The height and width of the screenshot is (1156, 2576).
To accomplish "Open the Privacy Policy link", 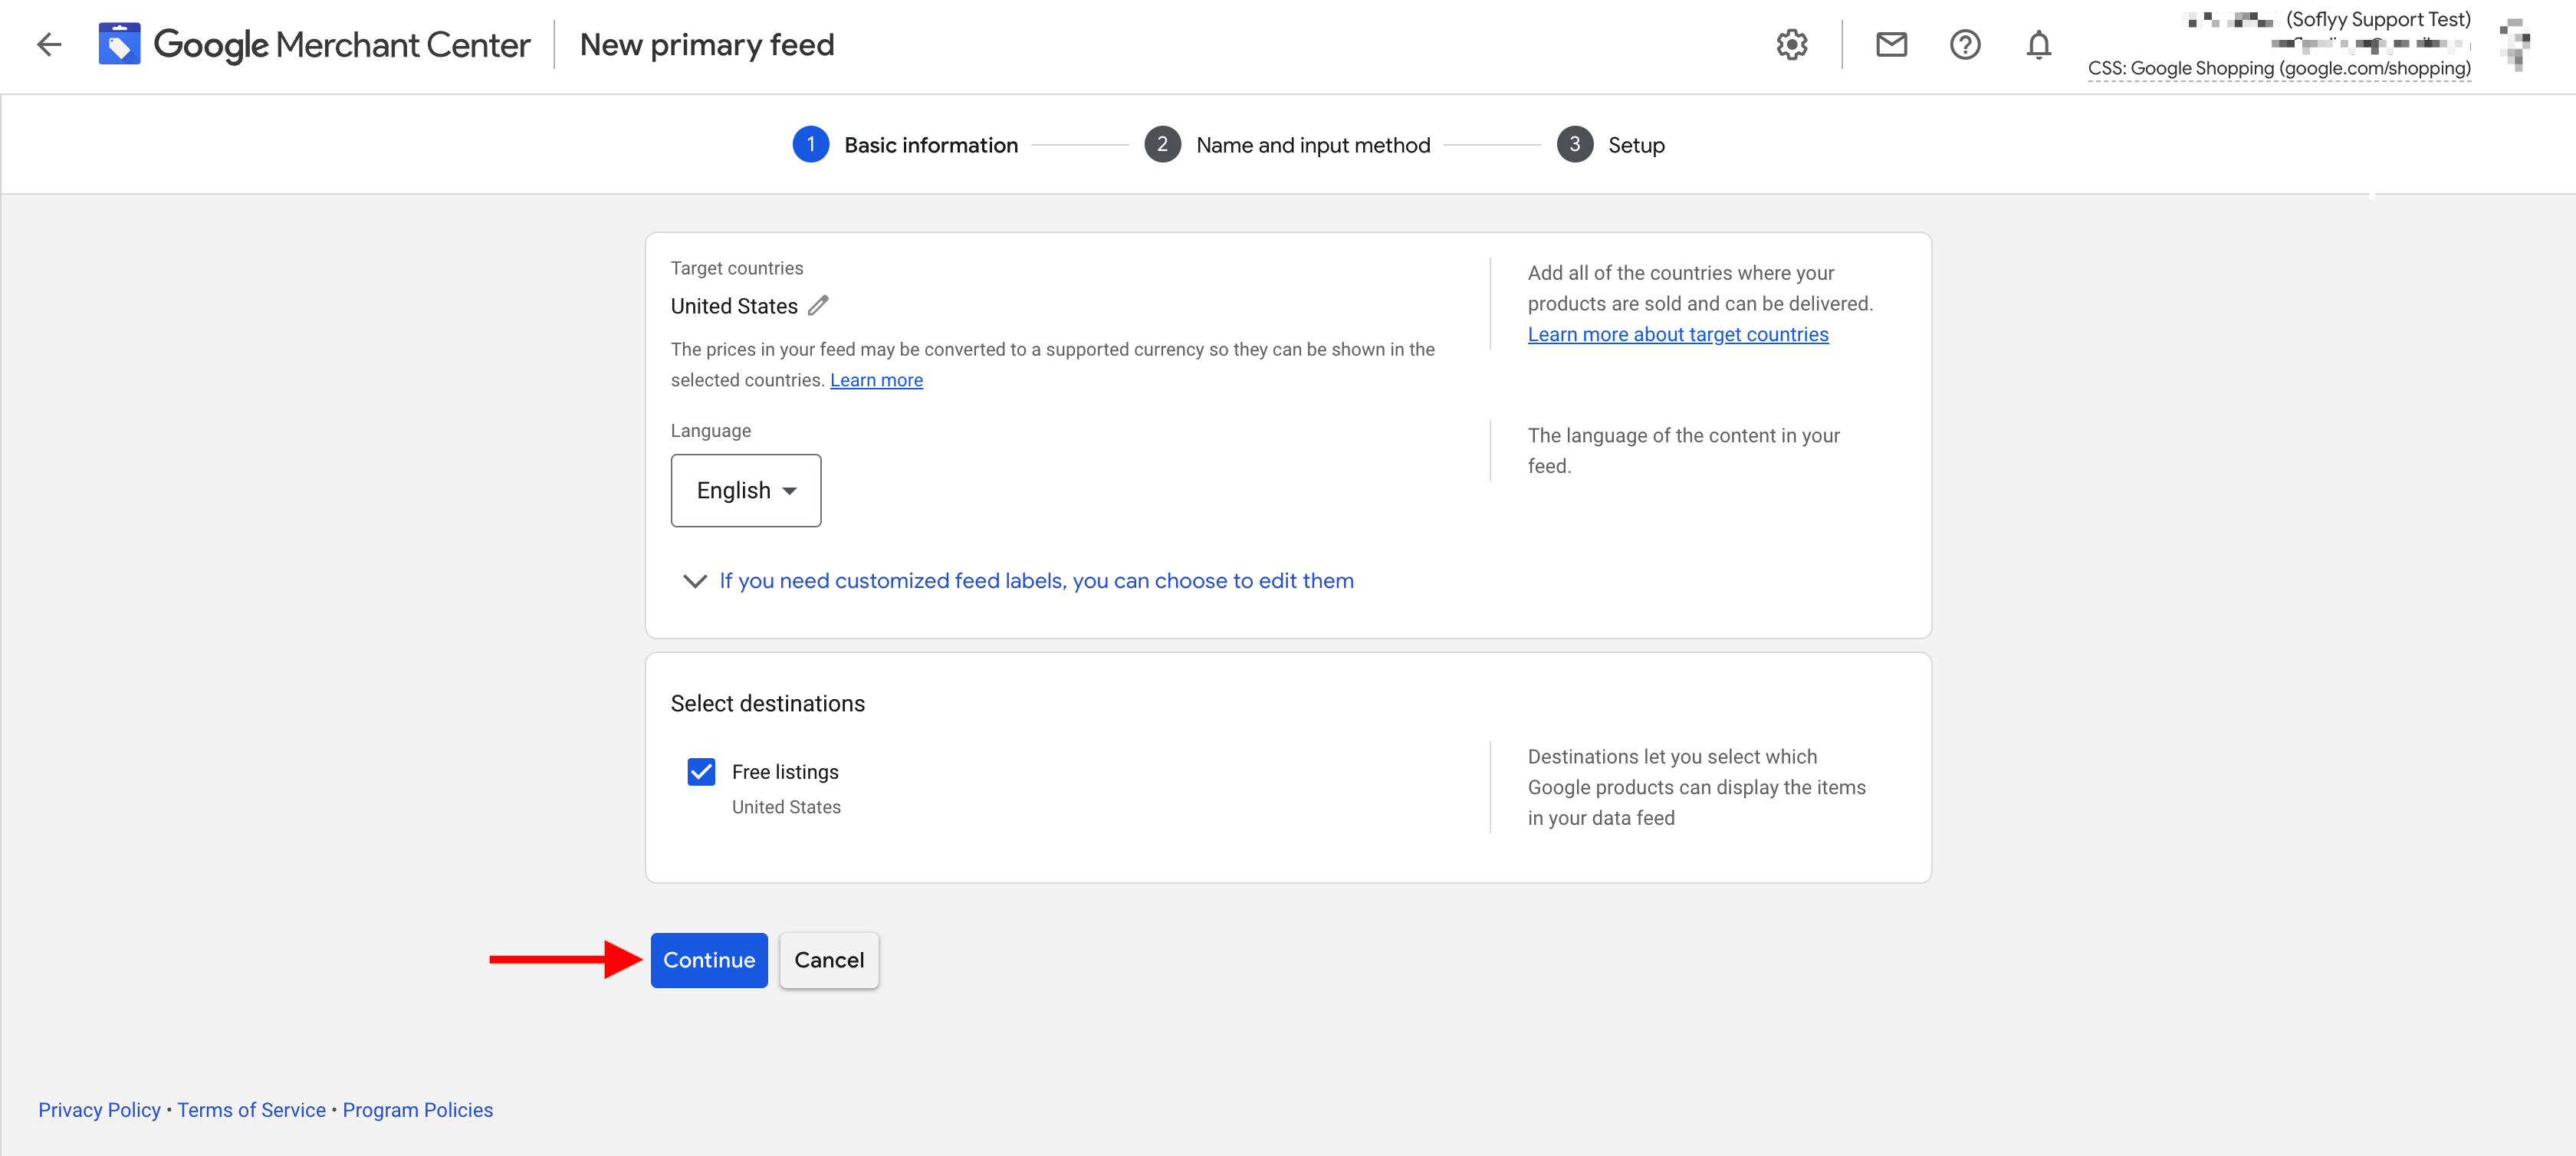I will click(99, 1110).
